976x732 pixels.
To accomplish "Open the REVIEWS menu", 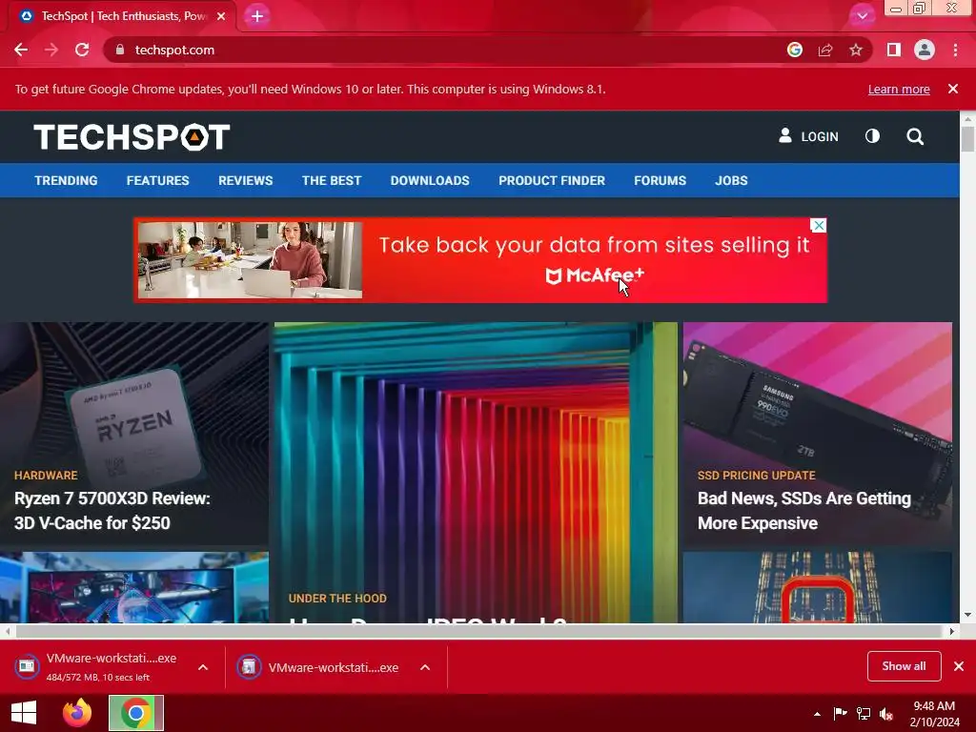I will point(245,180).
